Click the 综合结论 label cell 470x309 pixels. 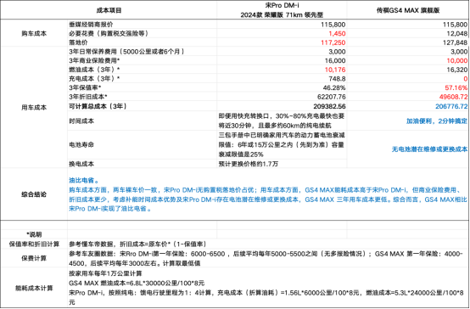coord(34,194)
